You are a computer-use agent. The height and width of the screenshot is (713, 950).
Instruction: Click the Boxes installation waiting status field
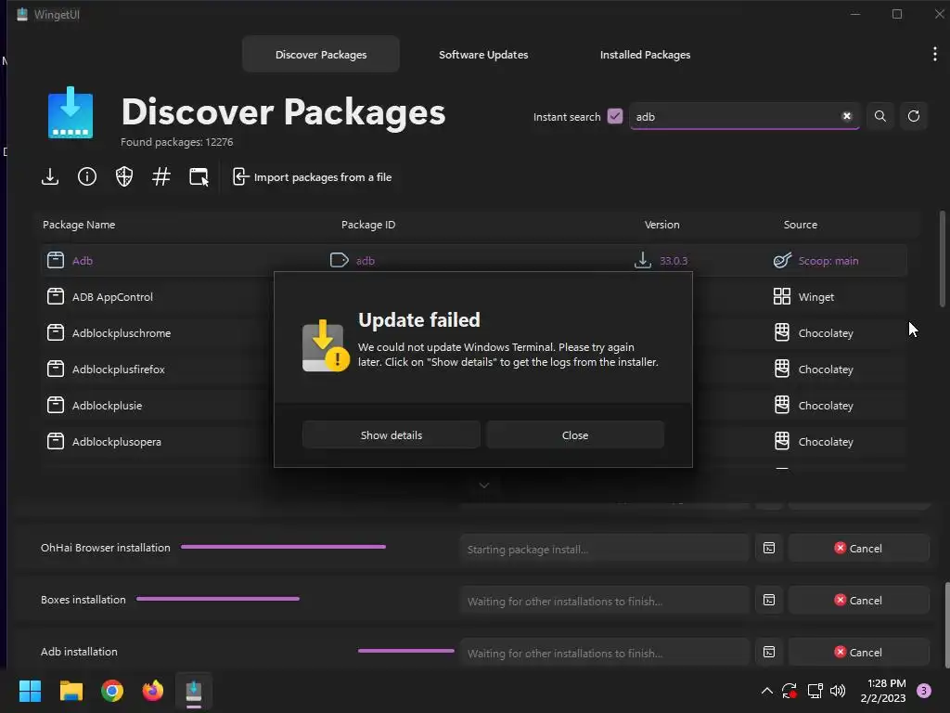pyautogui.click(x=604, y=601)
